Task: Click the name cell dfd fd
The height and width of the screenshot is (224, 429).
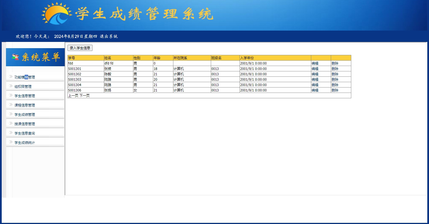Action: pos(119,63)
